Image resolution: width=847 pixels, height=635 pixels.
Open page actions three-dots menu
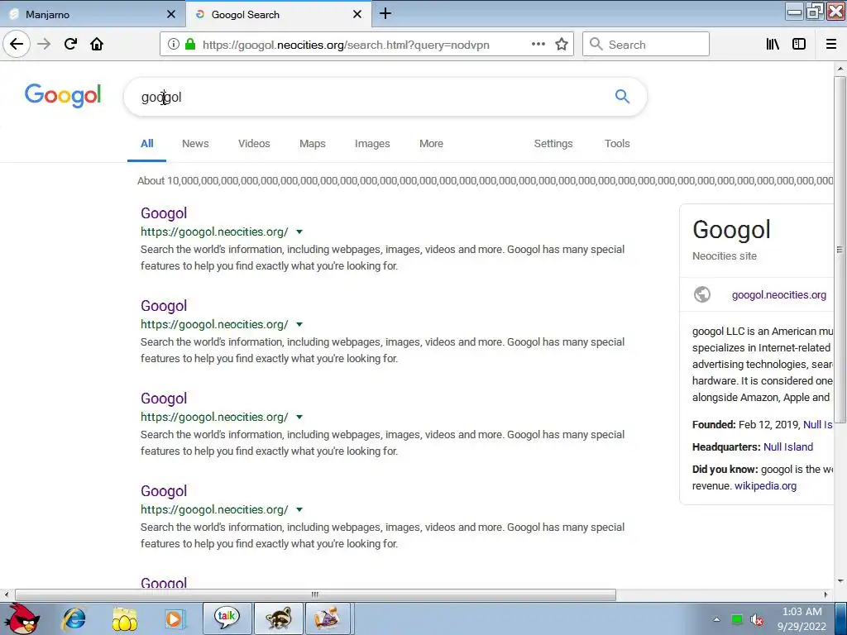(538, 45)
